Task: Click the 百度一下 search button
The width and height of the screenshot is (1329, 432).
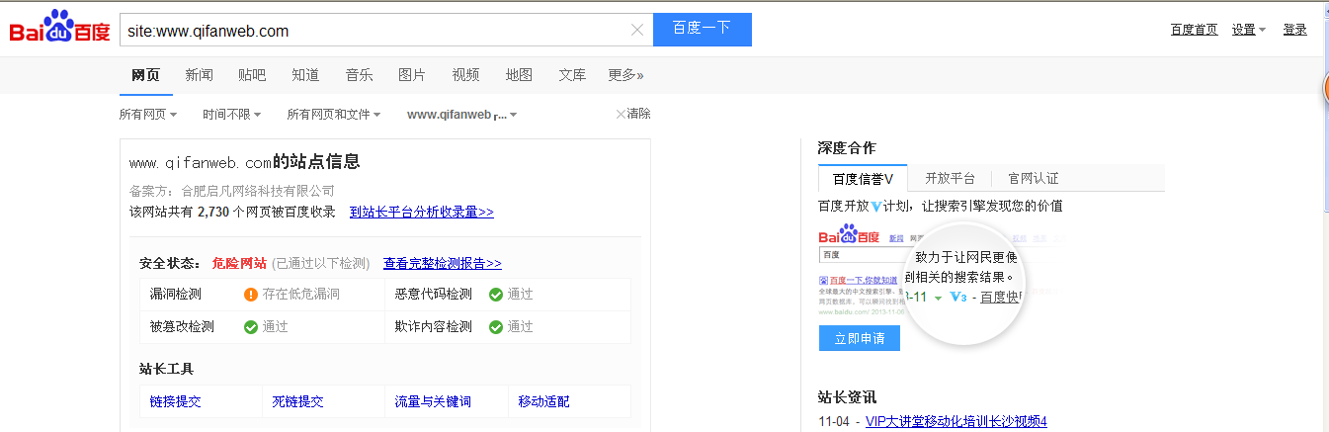Action: [703, 29]
